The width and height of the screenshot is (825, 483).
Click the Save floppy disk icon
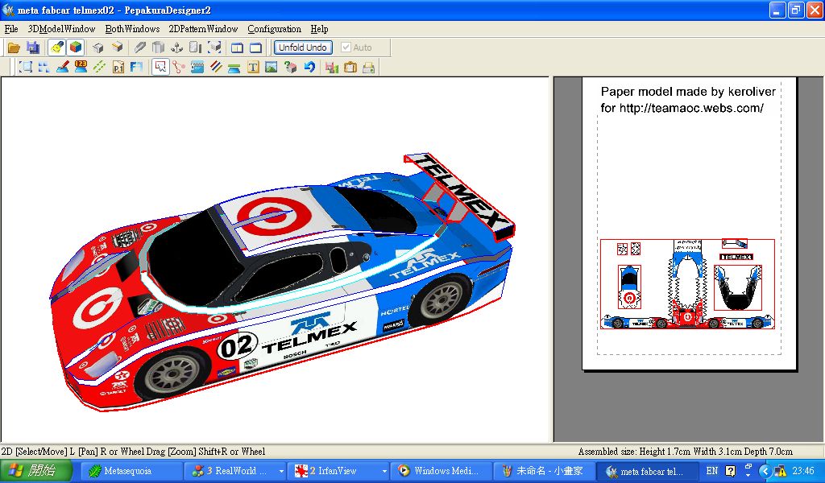pos(33,47)
